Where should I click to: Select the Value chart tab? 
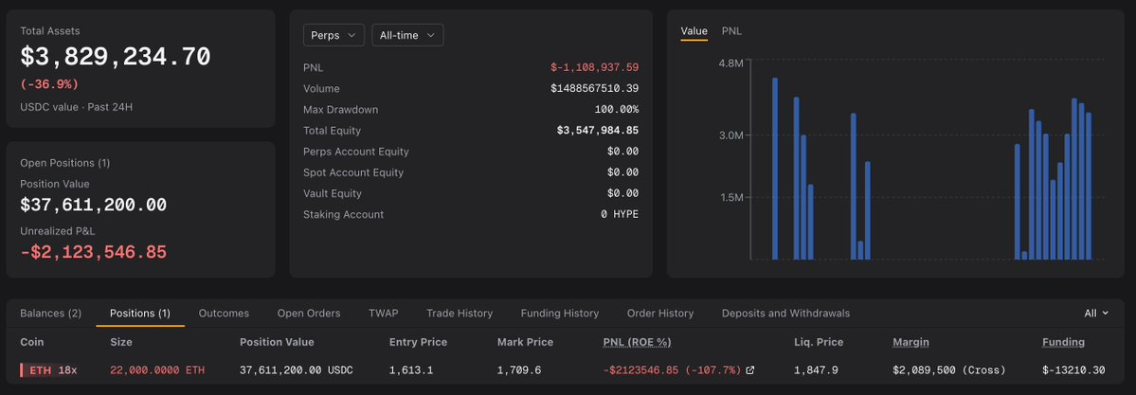[x=694, y=31]
